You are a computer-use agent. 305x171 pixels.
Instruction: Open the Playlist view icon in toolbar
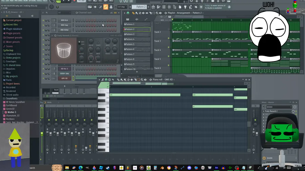153,7
